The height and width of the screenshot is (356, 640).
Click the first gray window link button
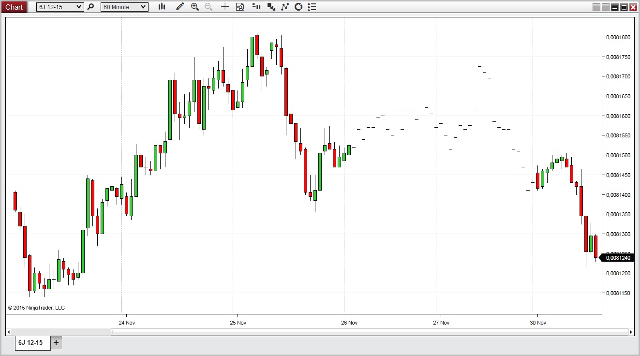pos(596,7)
